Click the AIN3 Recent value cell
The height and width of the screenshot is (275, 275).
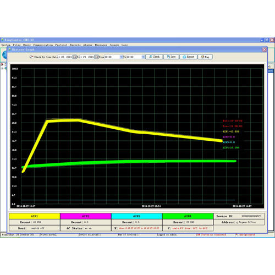click(136, 222)
